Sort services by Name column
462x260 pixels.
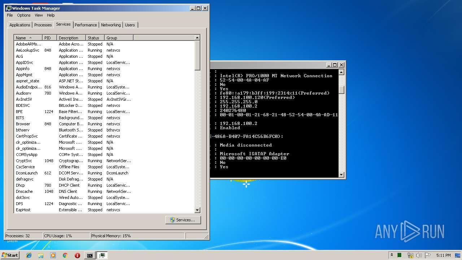click(x=28, y=38)
